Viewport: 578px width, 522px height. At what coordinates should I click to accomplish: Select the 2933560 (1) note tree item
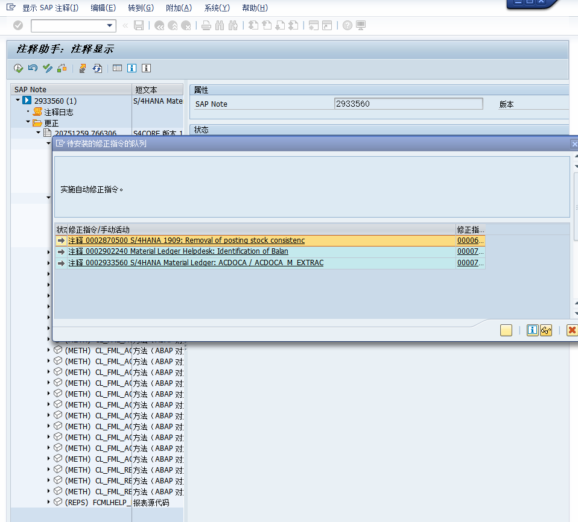point(56,101)
